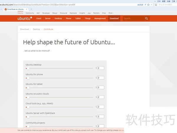
Task: Click the Community projects amount field
Action: point(101,126)
